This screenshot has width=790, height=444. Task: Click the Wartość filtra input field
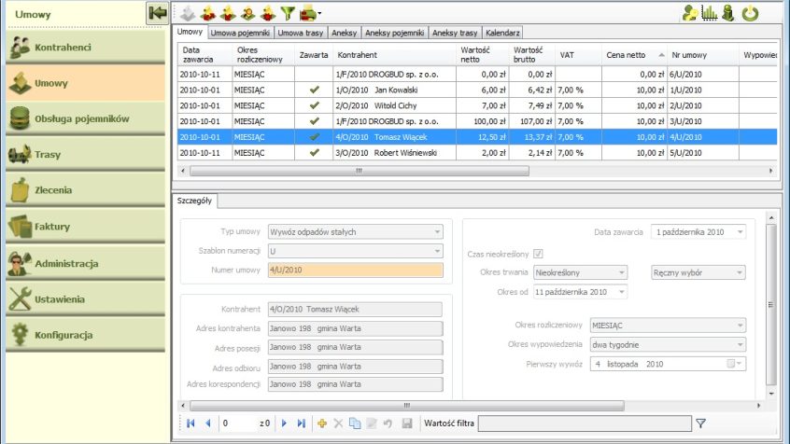585,423
